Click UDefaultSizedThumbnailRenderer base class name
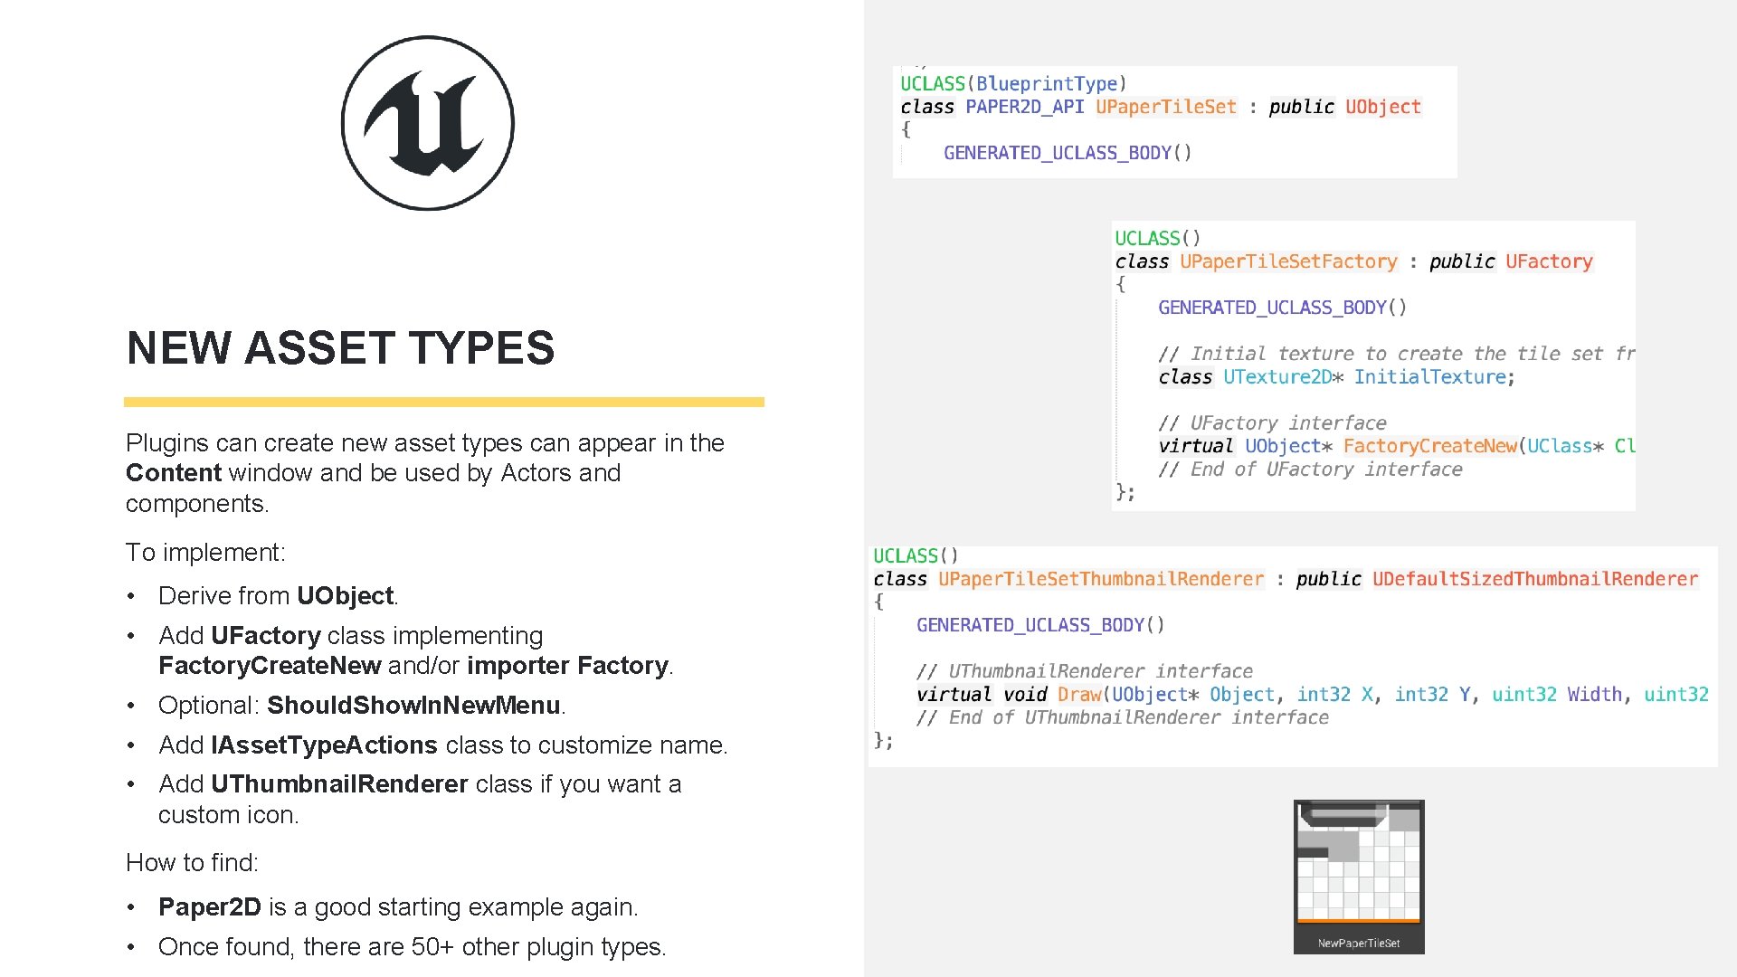The image size is (1737, 977). coord(1534,579)
